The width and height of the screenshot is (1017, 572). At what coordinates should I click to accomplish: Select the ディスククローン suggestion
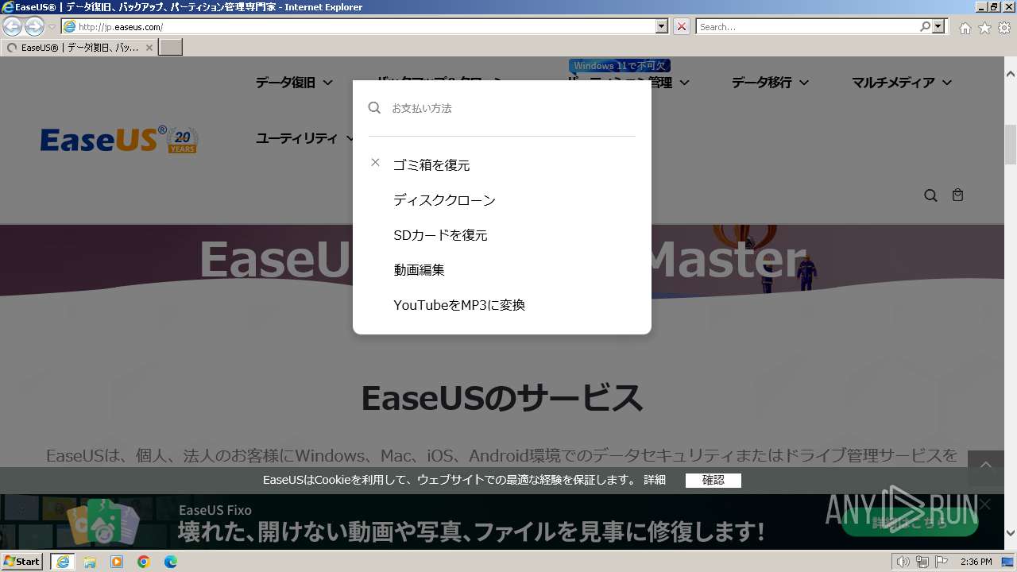(444, 200)
